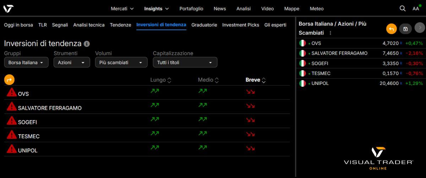
Task: Open the Azioni instruments dropdown
Action: pyautogui.click(x=72, y=63)
